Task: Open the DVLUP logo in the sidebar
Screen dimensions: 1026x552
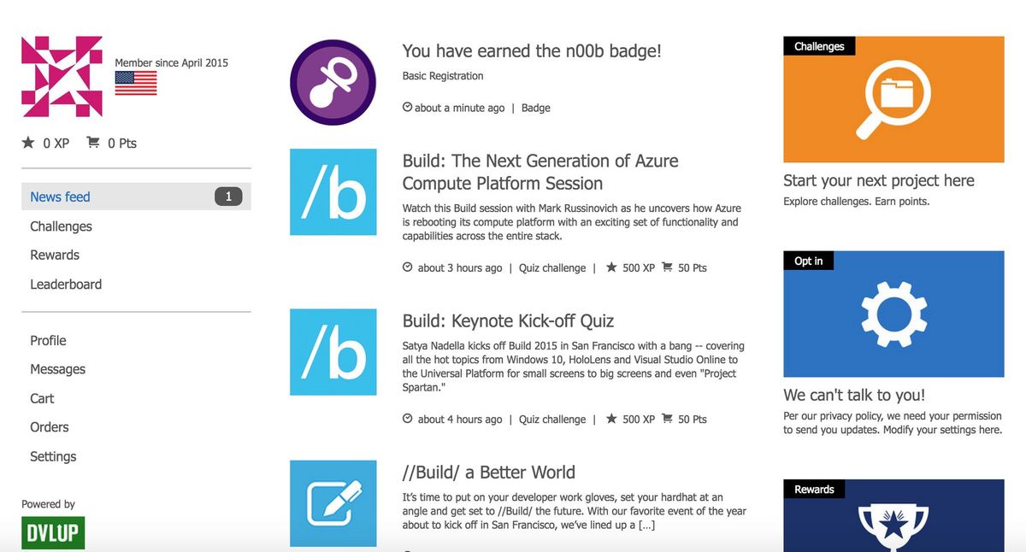Action: (53, 531)
